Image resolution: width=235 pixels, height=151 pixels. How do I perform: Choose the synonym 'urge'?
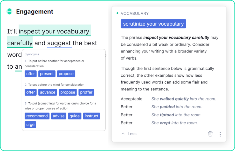30,125
